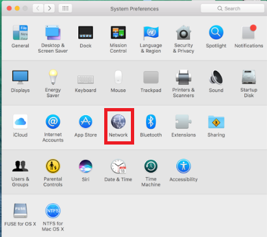
Task: Go back with the left arrow button
Action: tap(38, 8)
